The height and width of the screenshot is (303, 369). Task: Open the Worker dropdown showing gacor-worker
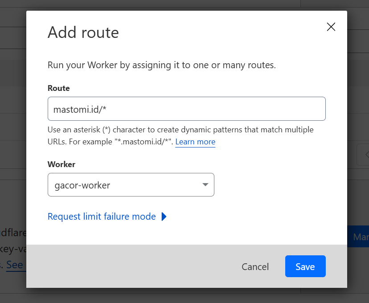131,185
